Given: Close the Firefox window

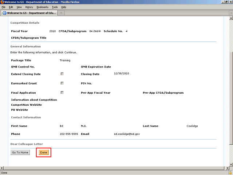Looking at the screenshot, I should pyautogui.click(x=230, y=2).
